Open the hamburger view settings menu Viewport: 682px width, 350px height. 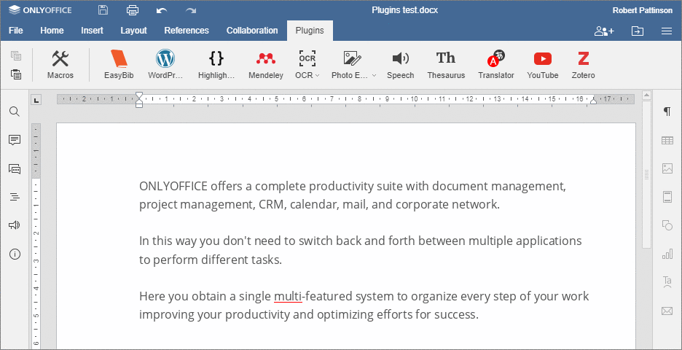coord(666,31)
